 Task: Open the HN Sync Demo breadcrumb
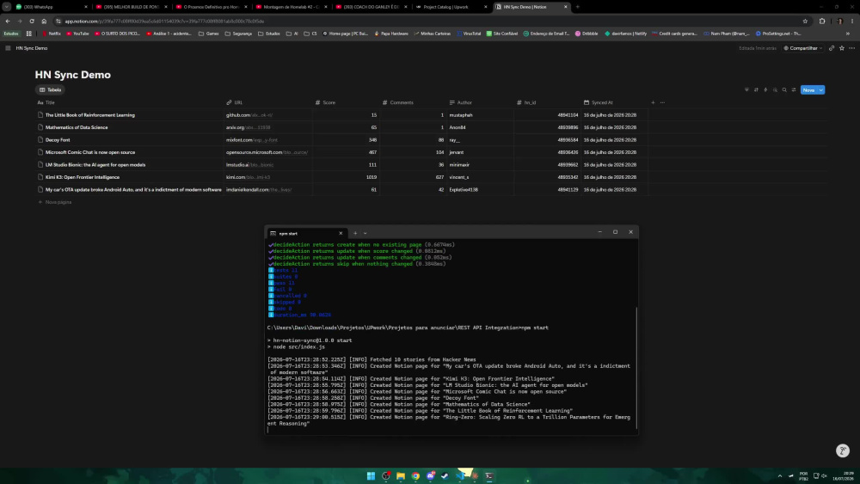[31, 48]
